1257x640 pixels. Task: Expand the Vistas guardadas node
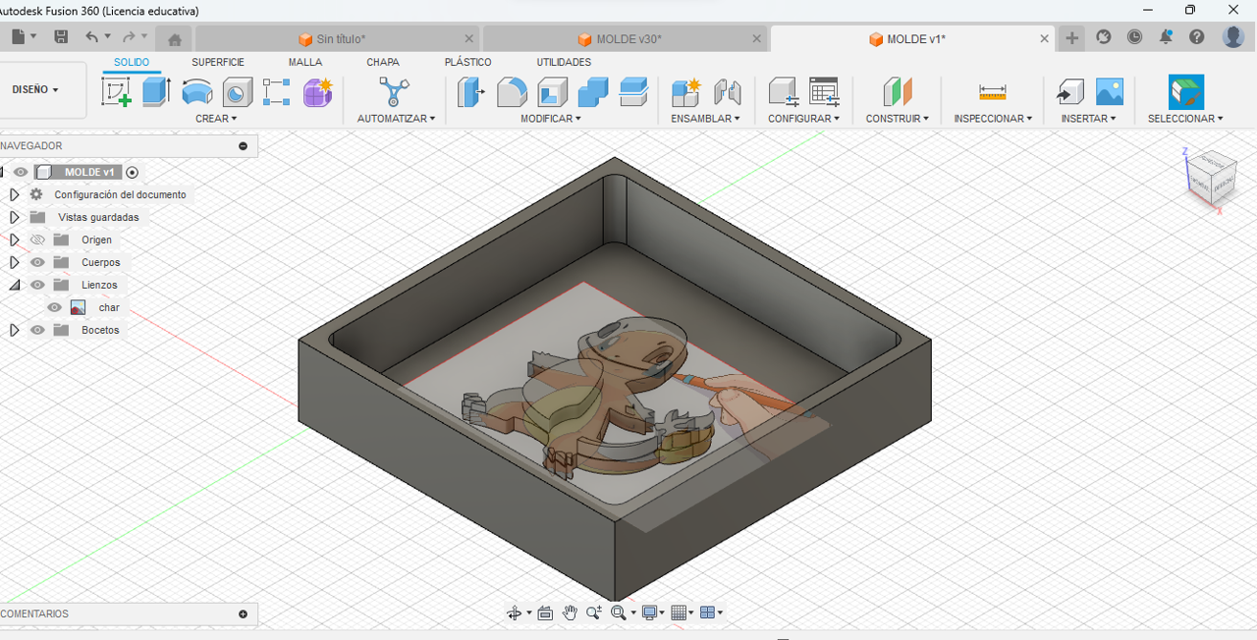click(14, 217)
